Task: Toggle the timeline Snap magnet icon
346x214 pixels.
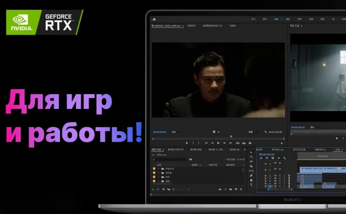Action: [x=266, y=158]
